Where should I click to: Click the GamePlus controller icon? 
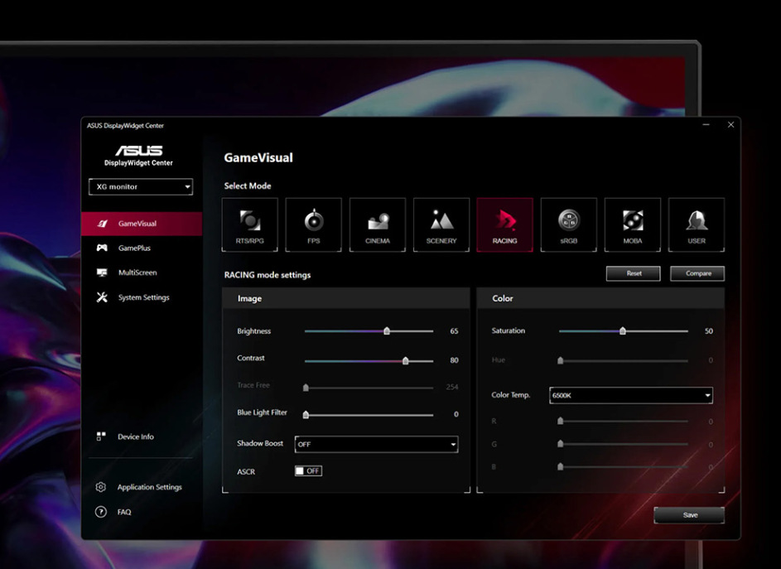(102, 248)
